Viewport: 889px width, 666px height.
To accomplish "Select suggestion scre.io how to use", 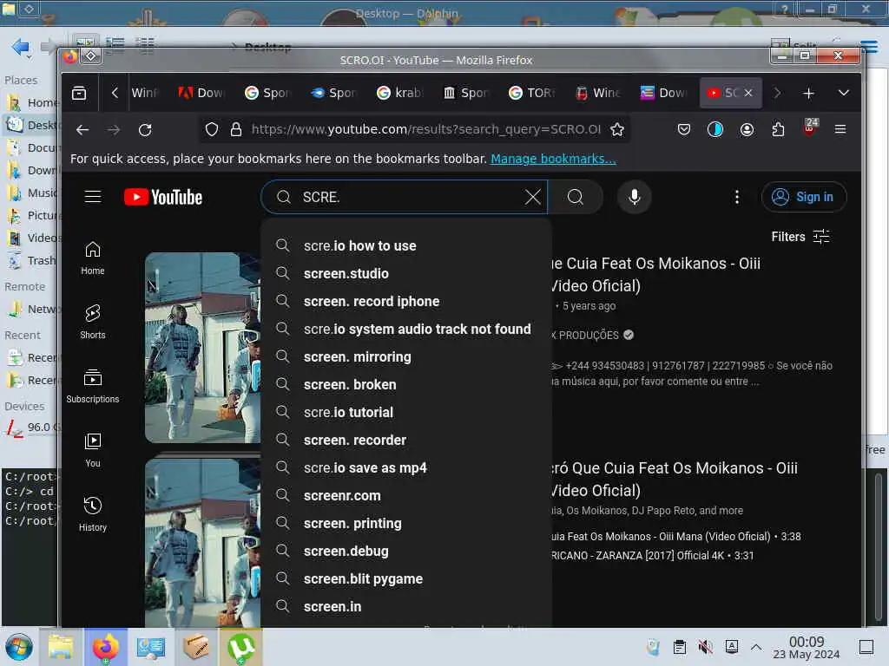I will point(406,245).
